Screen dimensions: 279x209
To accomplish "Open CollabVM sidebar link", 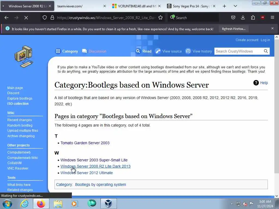I will click(x=14, y=163).
